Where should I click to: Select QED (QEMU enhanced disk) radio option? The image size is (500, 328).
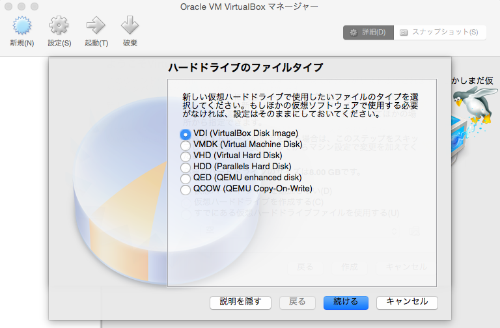coord(186,179)
